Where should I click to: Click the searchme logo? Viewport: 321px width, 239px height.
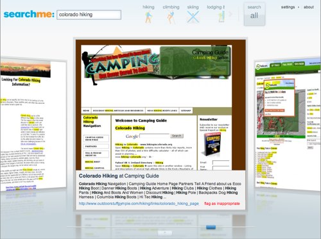click(x=29, y=14)
